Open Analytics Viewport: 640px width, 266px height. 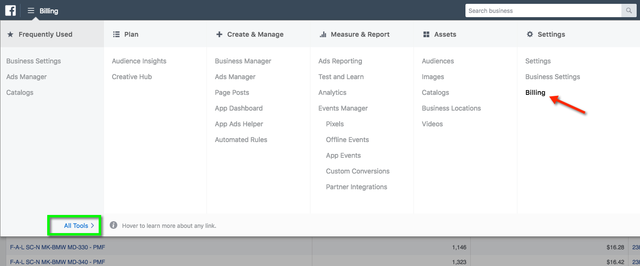click(x=332, y=92)
